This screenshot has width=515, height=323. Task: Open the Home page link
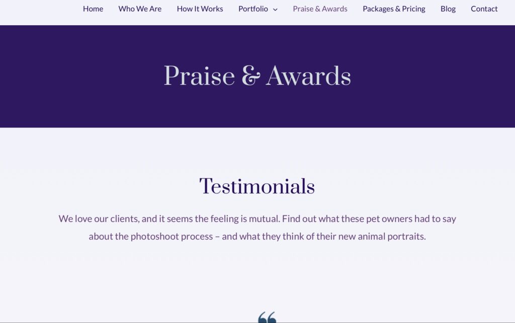tap(93, 9)
